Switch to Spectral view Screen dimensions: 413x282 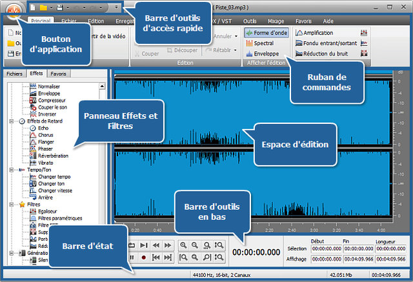[259, 43]
